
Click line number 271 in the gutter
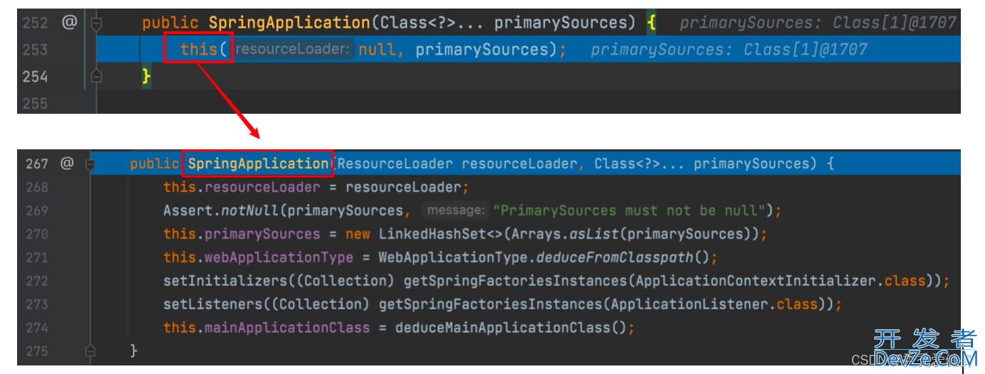click(x=36, y=258)
